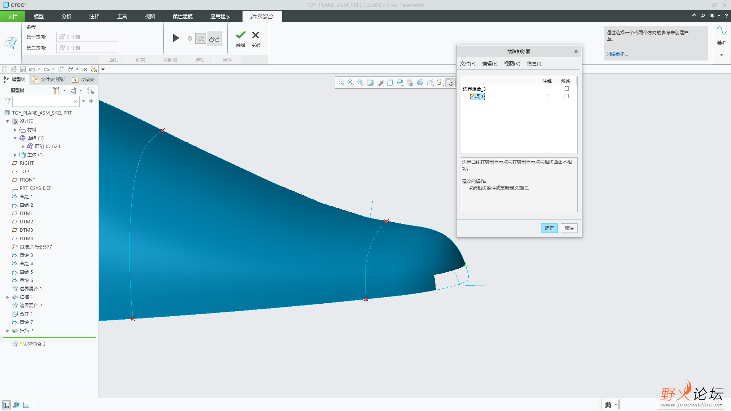Click the 第一方向 chain collector field

87,37
